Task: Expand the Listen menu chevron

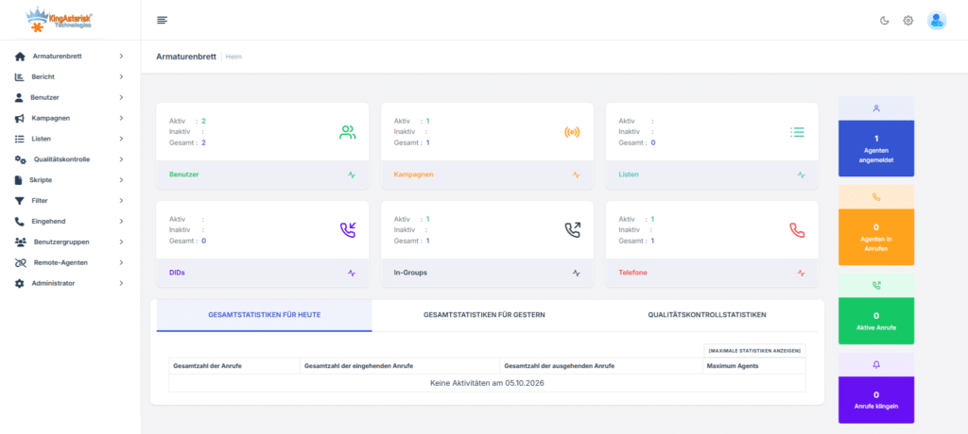Action: click(x=121, y=139)
